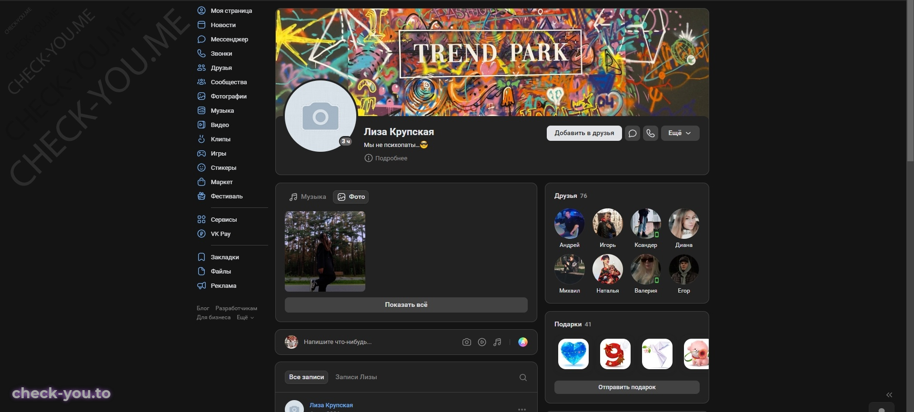Image resolution: width=914 pixels, height=412 pixels.
Task: Click the info icon beside Подробнее
Action: click(x=368, y=158)
